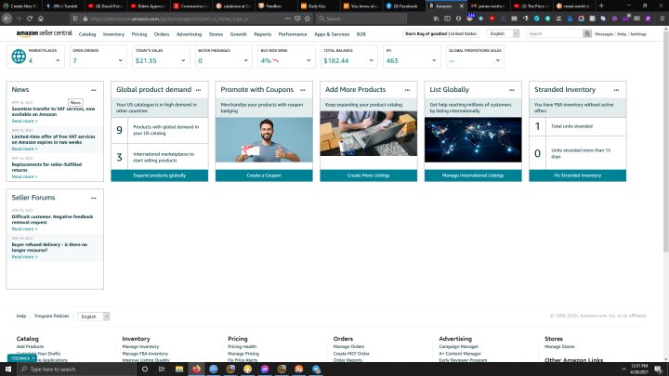The height and width of the screenshot is (376, 669).
Task: Open the B2B menu
Action: 361,34
